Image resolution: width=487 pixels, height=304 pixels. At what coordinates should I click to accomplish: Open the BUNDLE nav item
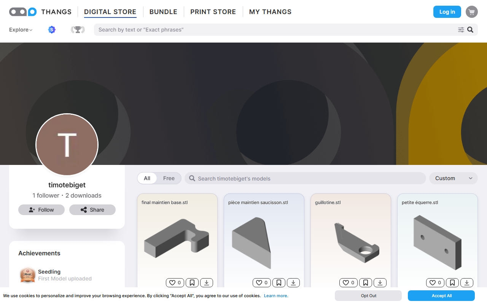(x=163, y=12)
